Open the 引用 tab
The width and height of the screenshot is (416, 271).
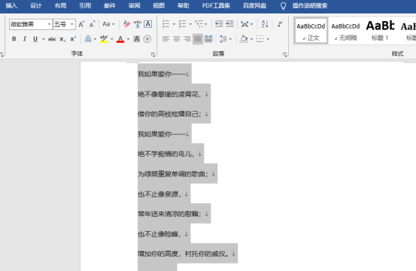85,5
